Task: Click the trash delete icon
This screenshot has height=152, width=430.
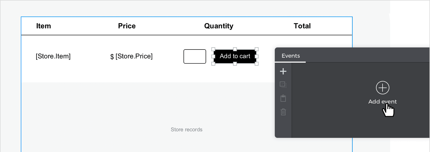Action: point(283,112)
